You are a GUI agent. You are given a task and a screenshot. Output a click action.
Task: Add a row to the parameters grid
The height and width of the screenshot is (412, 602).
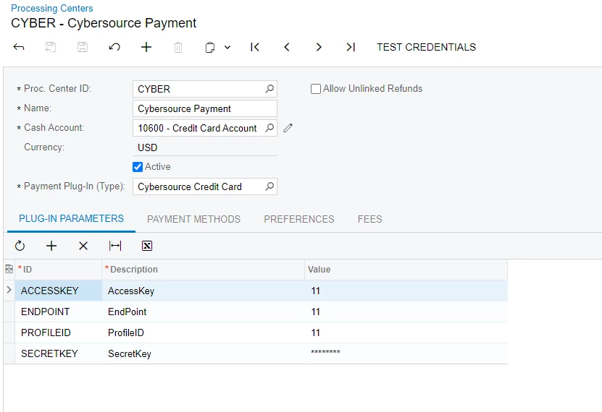pos(51,246)
